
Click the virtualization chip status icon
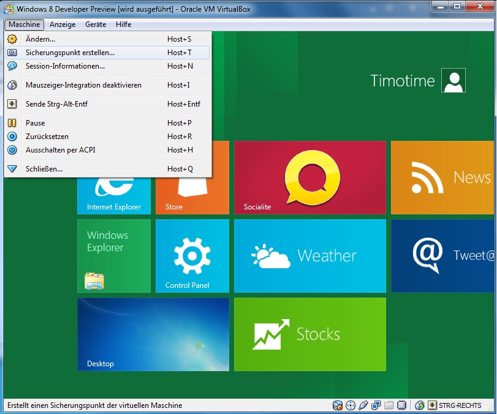tap(401, 405)
